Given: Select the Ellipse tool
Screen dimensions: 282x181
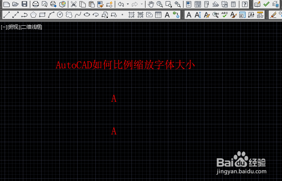Looking at the screenshot, I should point(87,15).
